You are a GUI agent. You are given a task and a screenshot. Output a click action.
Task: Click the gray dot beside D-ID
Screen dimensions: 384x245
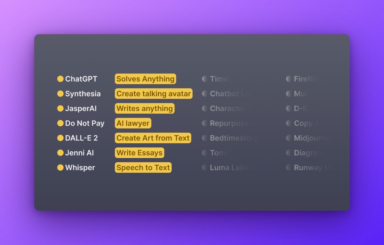pyautogui.click(x=289, y=108)
